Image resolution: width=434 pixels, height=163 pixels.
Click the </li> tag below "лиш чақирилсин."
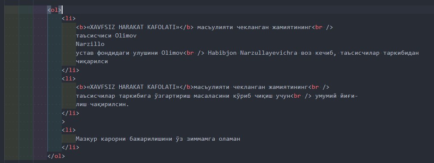coord(70,113)
